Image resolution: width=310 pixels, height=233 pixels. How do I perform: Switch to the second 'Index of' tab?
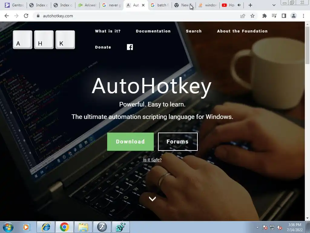pyautogui.click(x=63, y=5)
